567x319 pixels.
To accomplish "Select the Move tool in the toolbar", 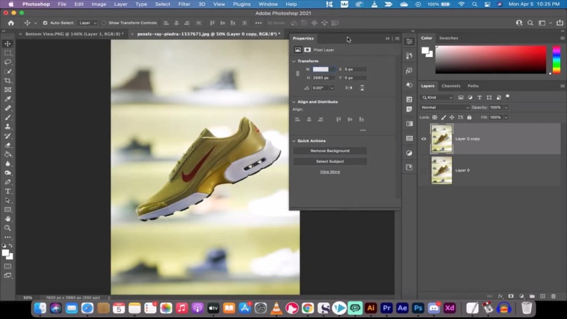I will click(7, 44).
